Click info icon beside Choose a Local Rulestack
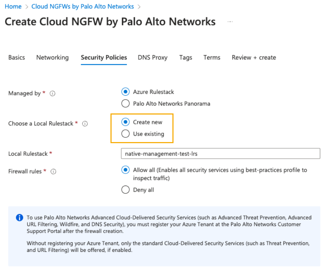Image resolution: width=326 pixels, height=270 pixels. pos(85,124)
